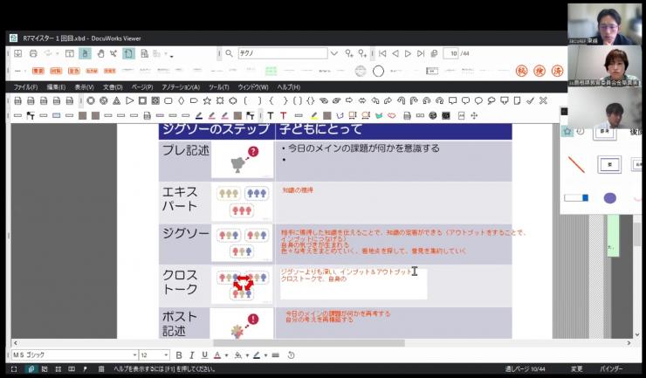The width and height of the screenshot is (646, 378).
Task: Open the アノテーション(A) menu
Action: click(181, 87)
